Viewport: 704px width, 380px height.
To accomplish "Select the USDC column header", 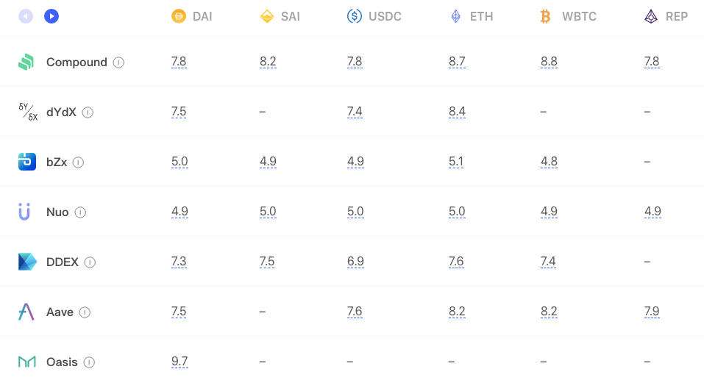I will point(374,17).
